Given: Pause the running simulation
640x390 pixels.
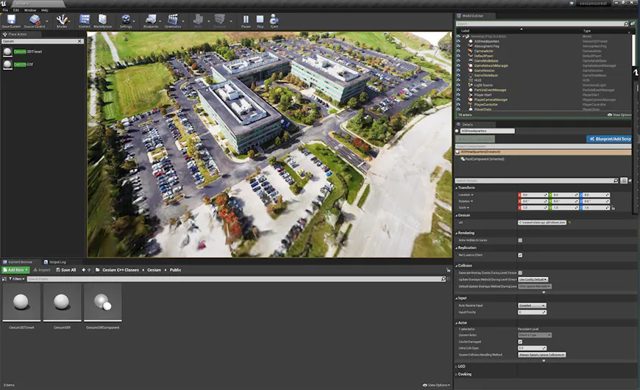Looking at the screenshot, I should [x=246, y=21].
